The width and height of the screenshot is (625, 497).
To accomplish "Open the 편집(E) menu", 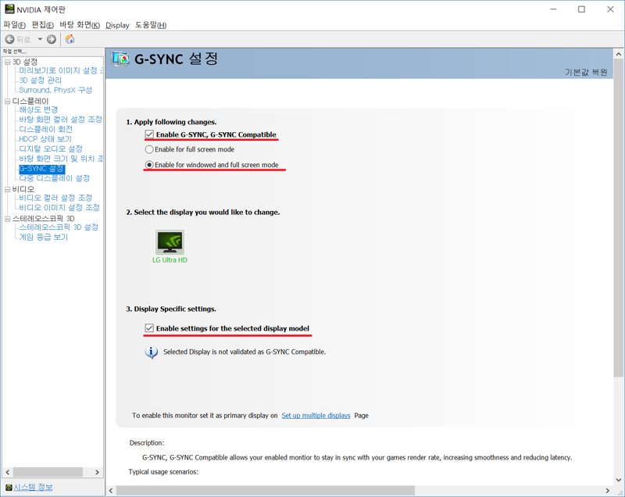I will click(43, 25).
